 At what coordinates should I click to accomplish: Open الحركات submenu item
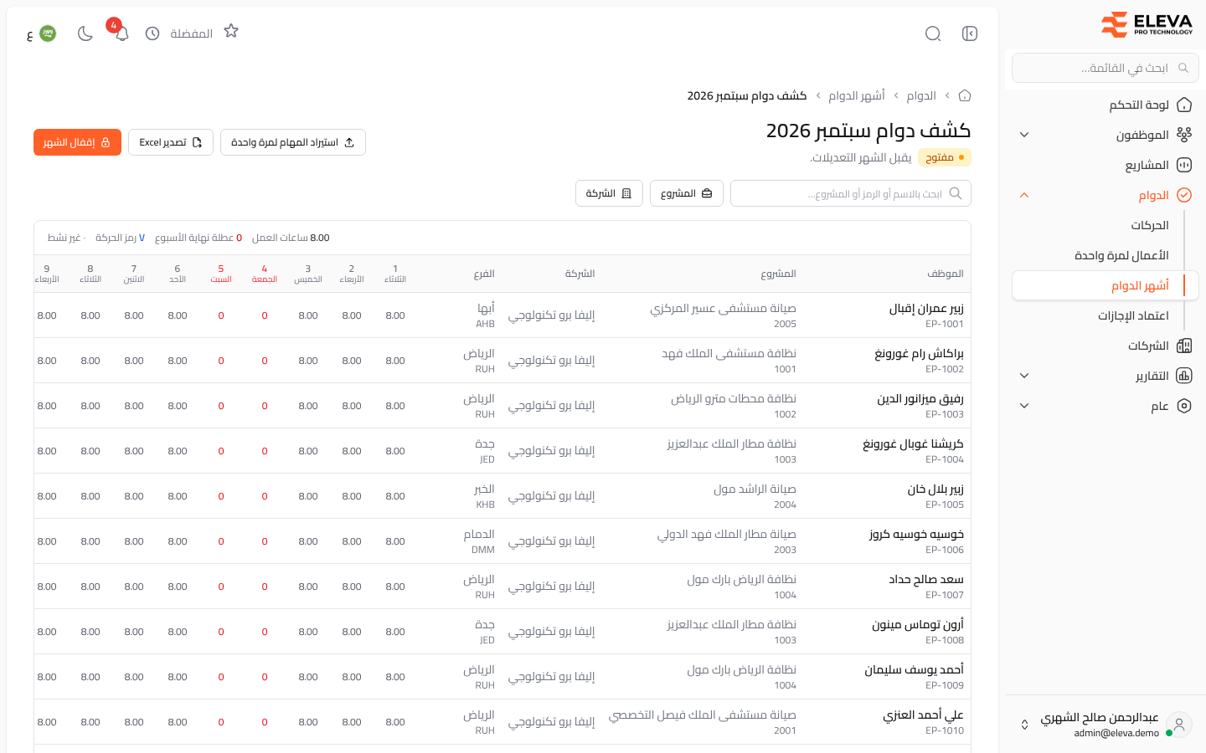pyautogui.click(x=1149, y=225)
